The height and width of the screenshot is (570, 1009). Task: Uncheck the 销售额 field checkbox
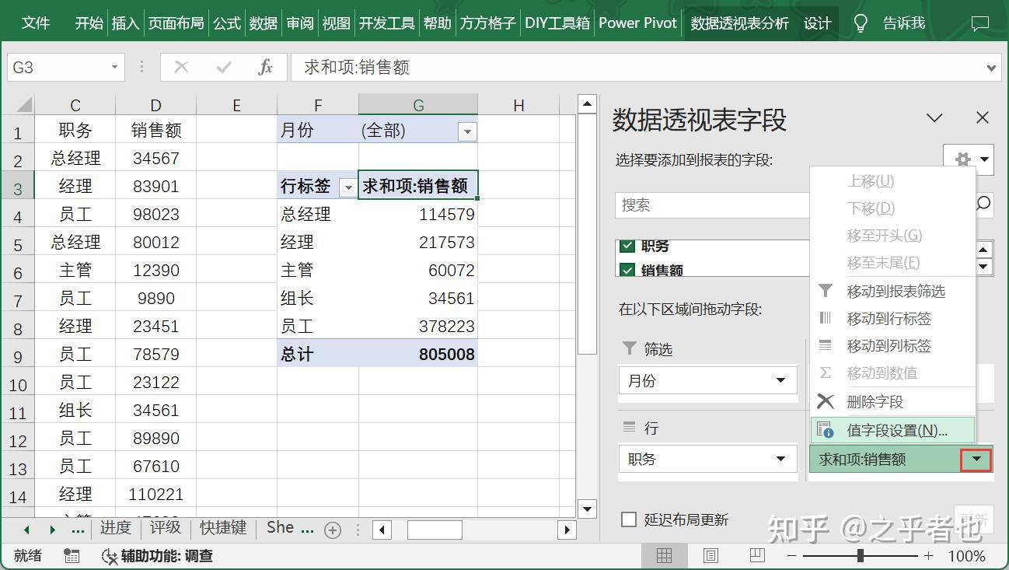click(x=627, y=270)
